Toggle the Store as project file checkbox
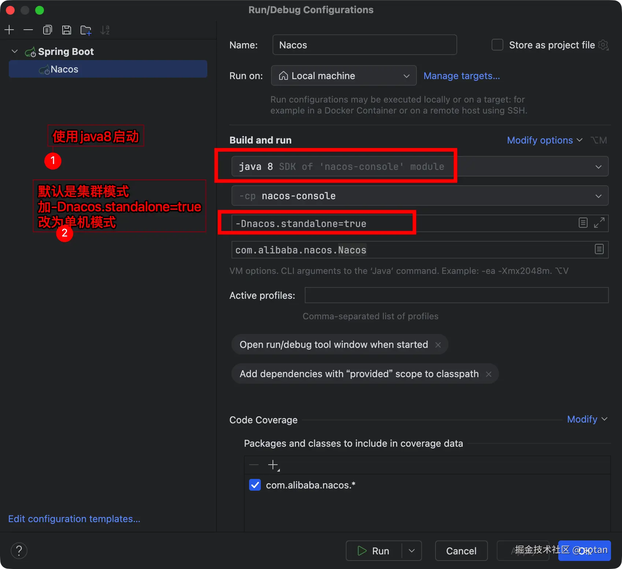The width and height of the screenshot is (622, 569). [x=497, y=45]
